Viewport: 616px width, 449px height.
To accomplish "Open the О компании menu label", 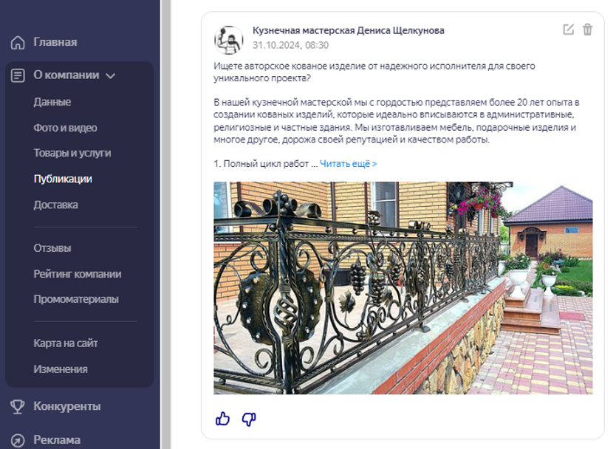I will coord(66,75).
